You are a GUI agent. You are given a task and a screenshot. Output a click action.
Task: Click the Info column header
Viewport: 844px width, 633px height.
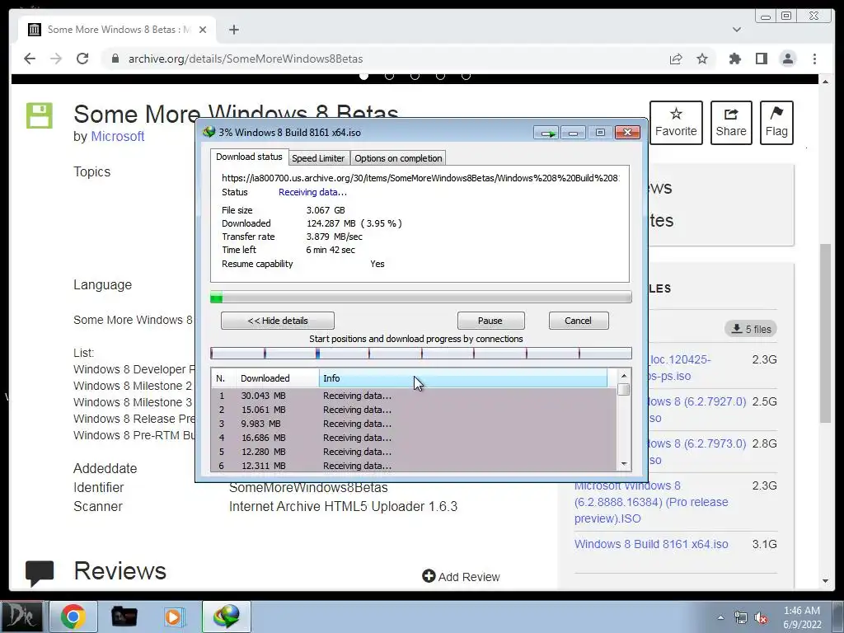(x=463, y=378)
